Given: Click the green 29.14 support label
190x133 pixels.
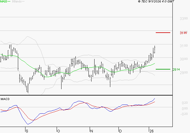Looking at the screenshot, I should (x=176, y=70).
